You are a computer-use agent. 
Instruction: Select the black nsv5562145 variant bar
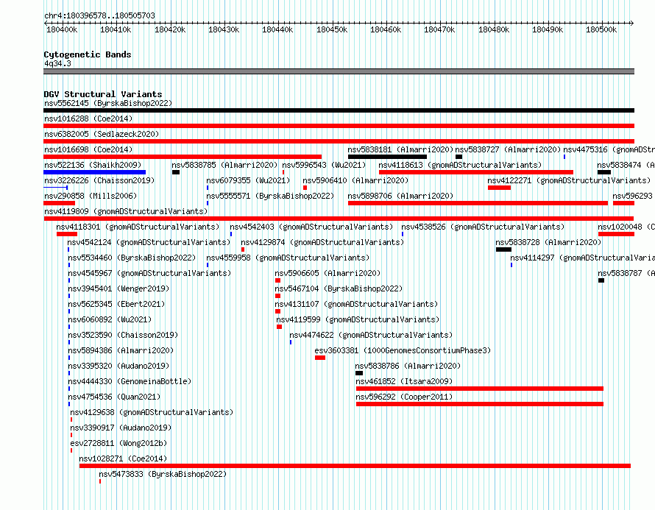pos(339,110)
